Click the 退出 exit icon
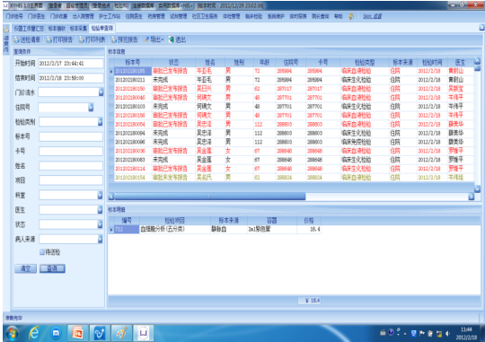Viewport: 485px width, 342px height. 172,39
